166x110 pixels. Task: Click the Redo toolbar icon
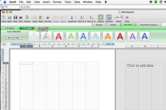63,17
